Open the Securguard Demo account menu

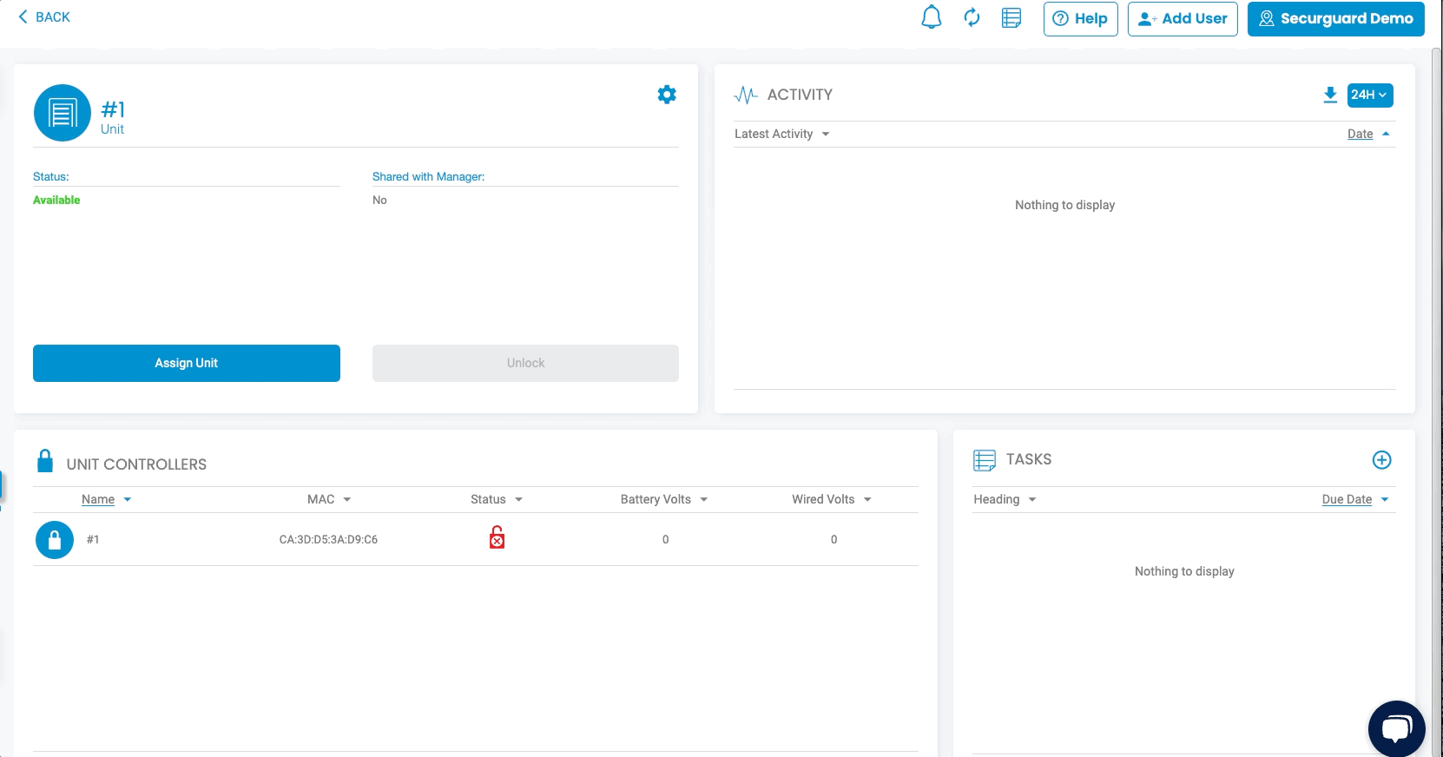pyautogui.click(x=1335, y=18)
